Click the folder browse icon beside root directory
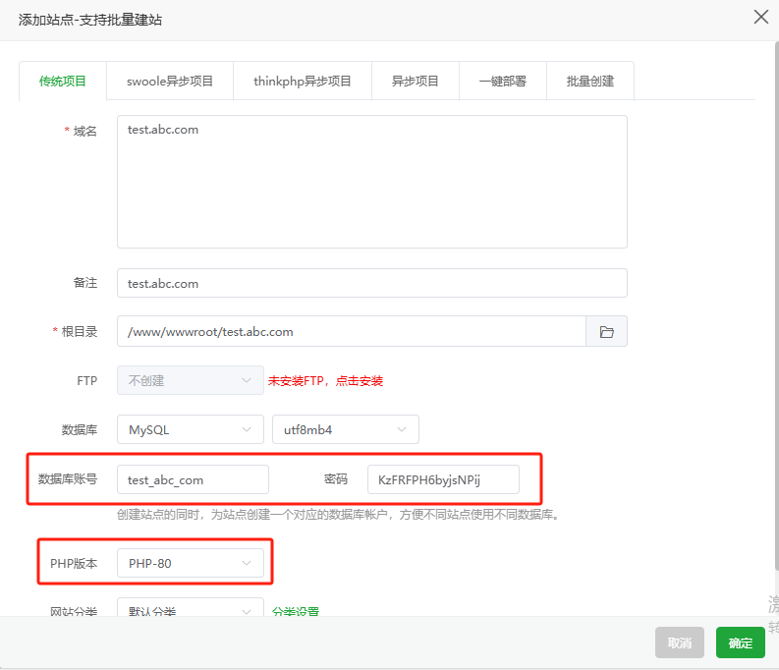779x670 pixels. 606,332
